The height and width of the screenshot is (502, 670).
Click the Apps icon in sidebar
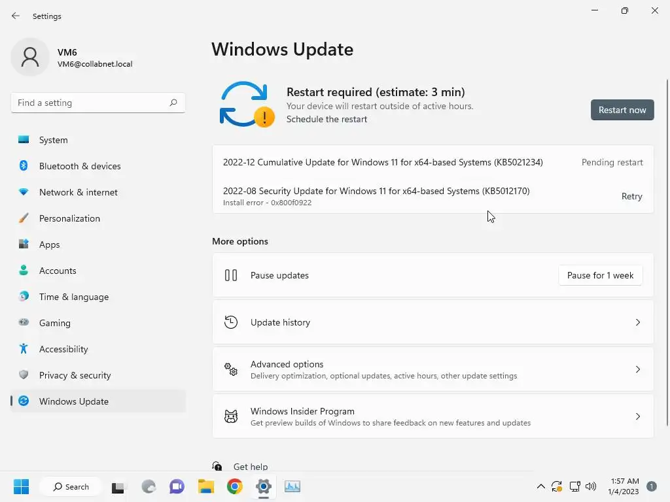tap(24, 244)
